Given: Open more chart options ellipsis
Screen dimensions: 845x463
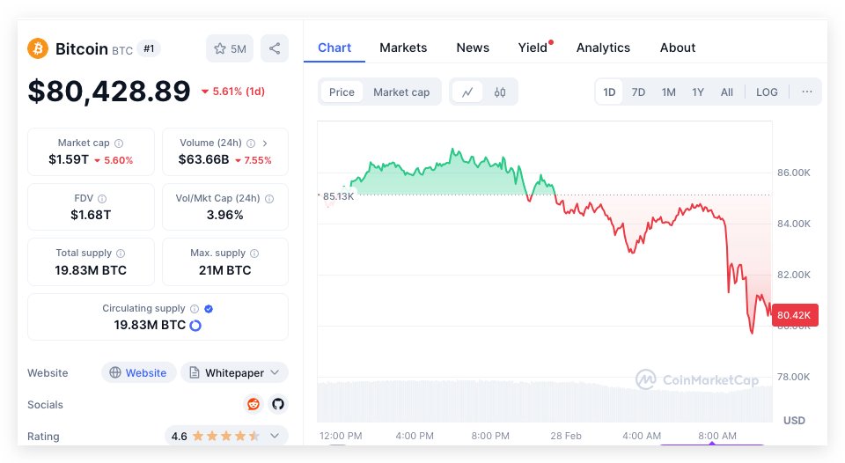Looking at the screenshot, I should (807, 92).
